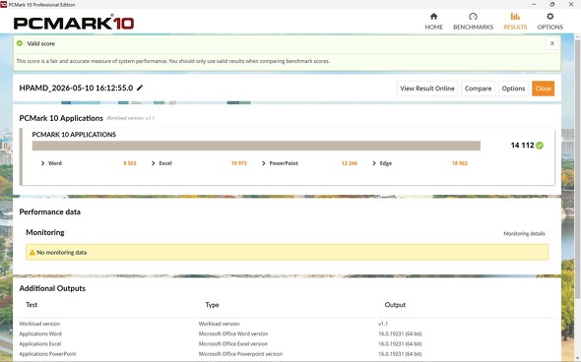Click Microsoft Office Powerpoint version cell

tap(240, 354)
